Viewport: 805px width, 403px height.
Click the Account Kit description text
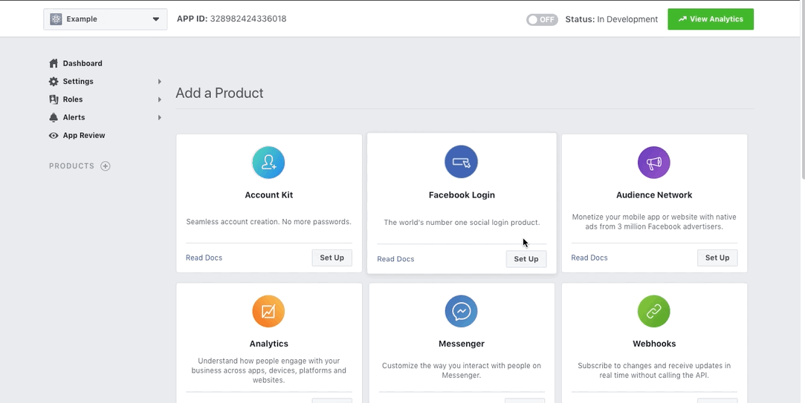(268, 222)
